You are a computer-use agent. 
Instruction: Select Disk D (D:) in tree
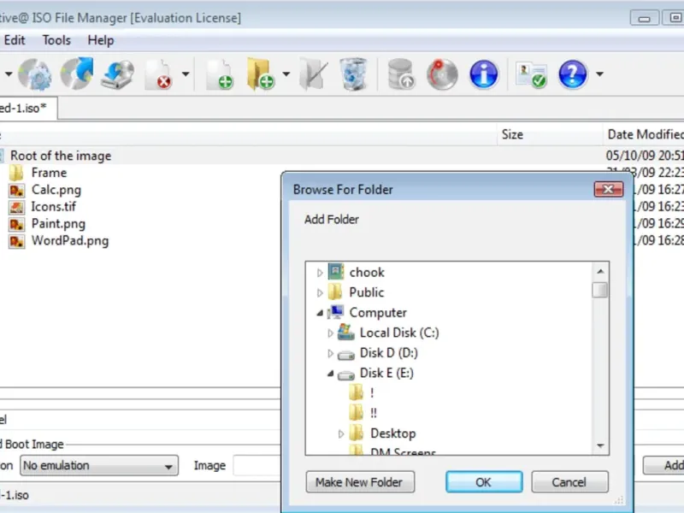click(389, 352)
